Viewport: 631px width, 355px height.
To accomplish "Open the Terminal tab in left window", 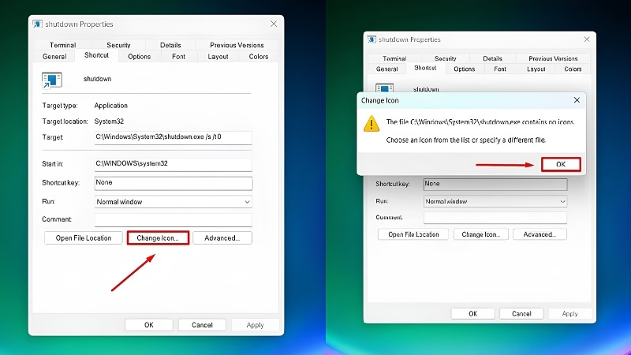I will (x=63, y=45).
